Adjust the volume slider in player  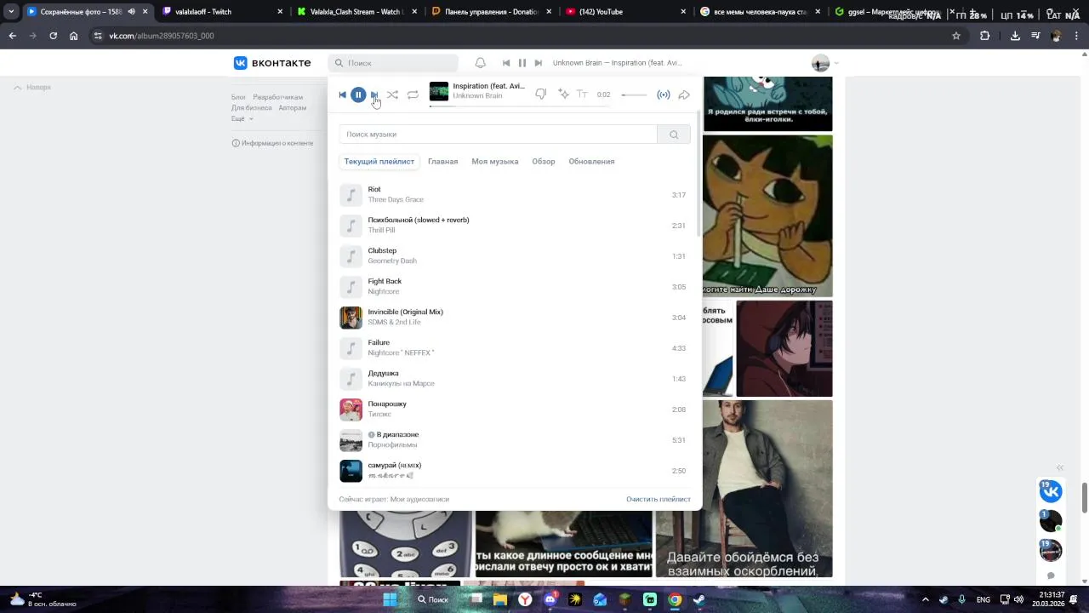tap(634, 95)
